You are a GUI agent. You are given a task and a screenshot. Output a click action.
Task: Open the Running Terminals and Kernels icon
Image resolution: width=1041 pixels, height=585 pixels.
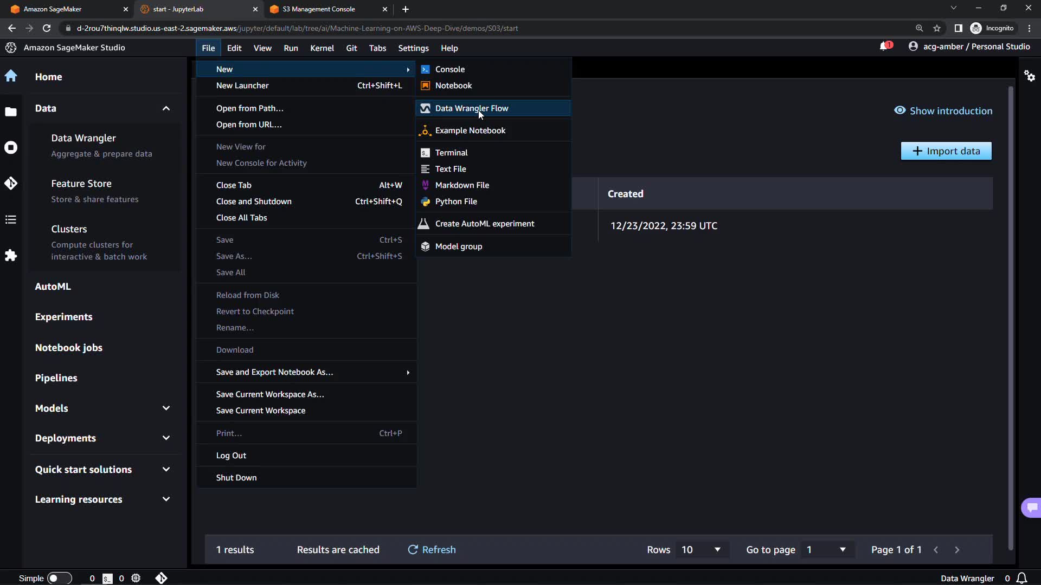(x=11, y=147)
